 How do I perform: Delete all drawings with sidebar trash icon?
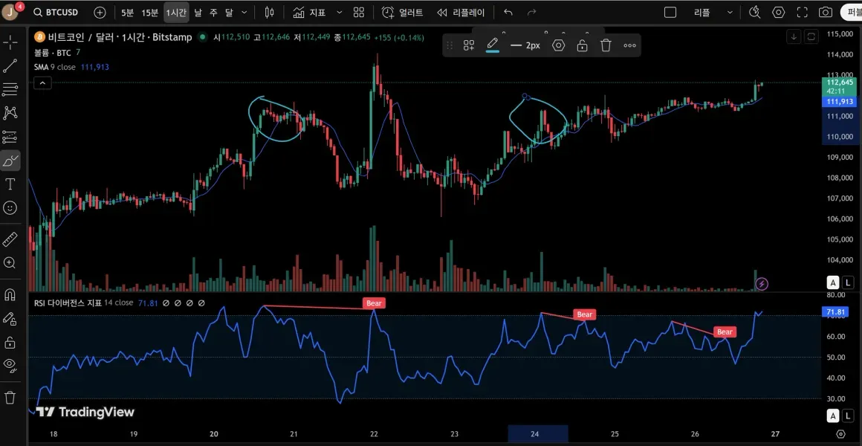click(10, 397)
